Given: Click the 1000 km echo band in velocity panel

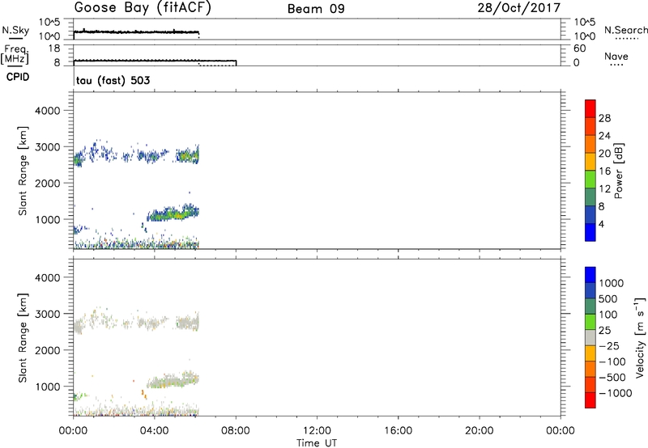Looking at the screenshot, I should pyautogui.click(x=173, y=379).
